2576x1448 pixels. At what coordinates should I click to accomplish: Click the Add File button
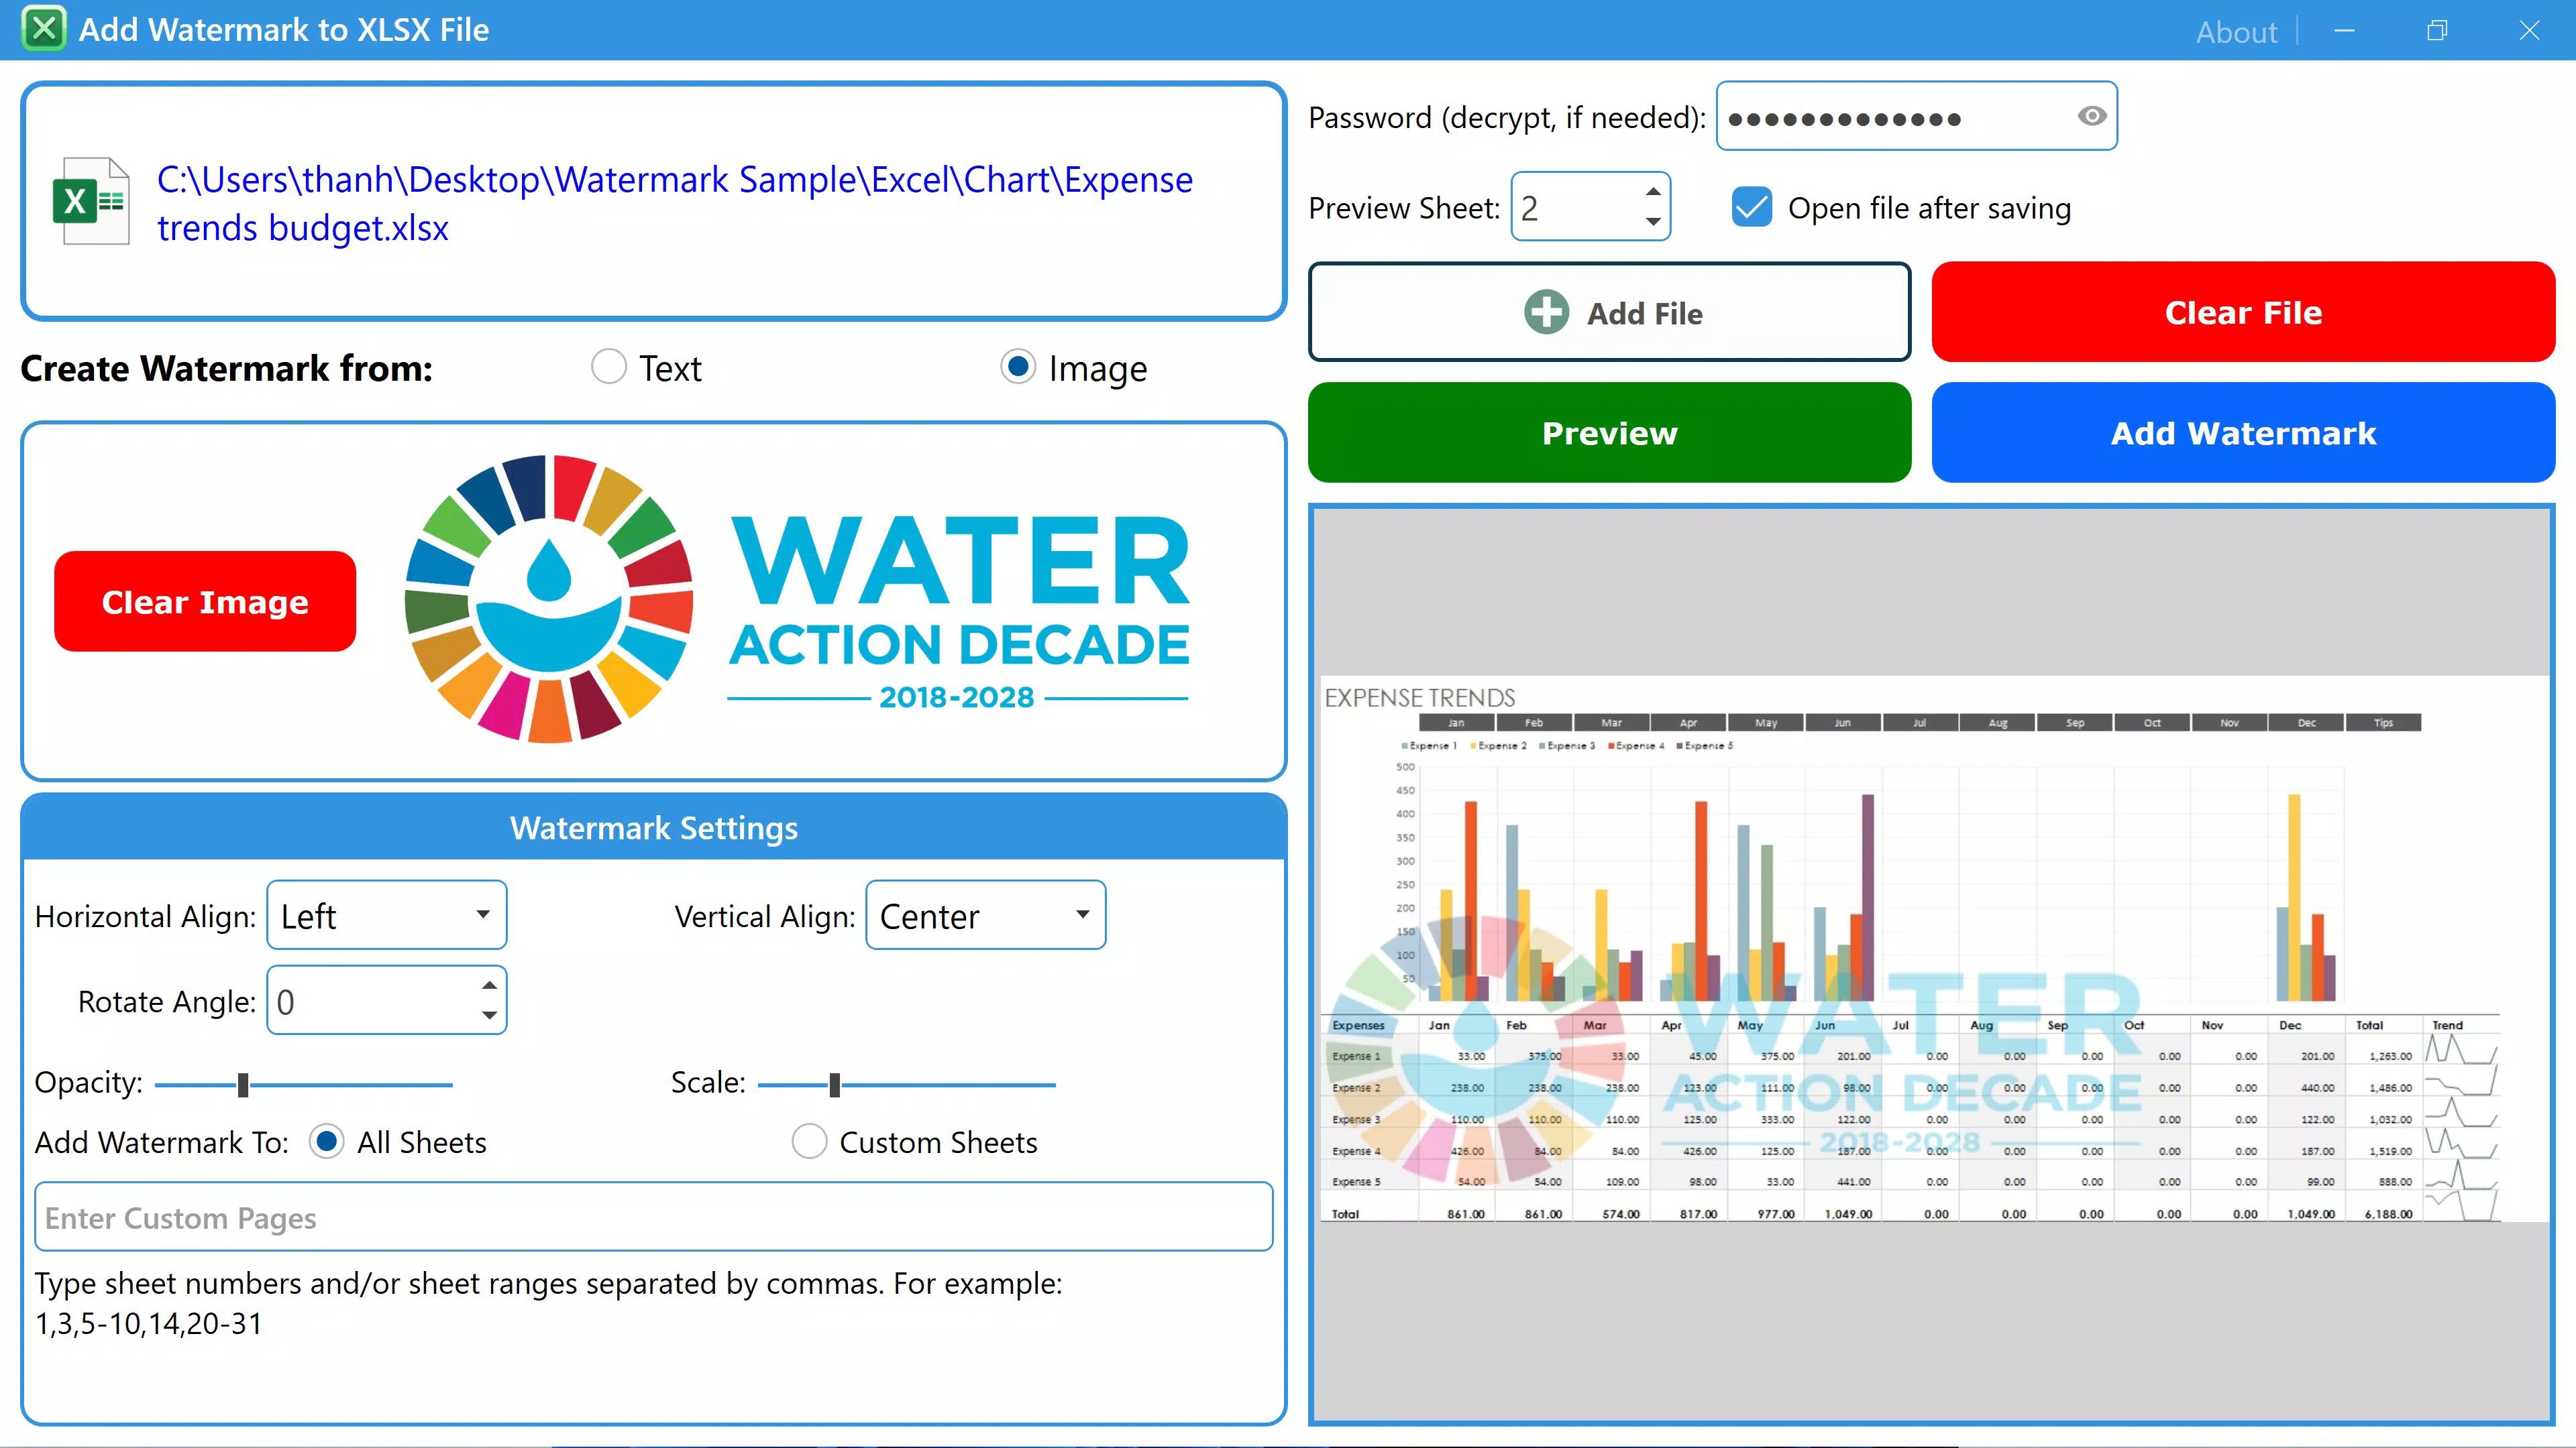[1609, 312]
